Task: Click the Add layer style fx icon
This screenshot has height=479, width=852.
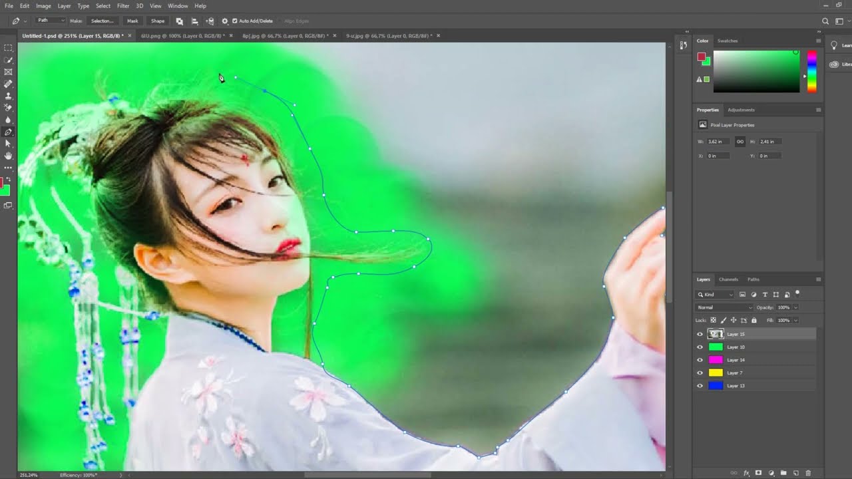Action: click(746, 473)
